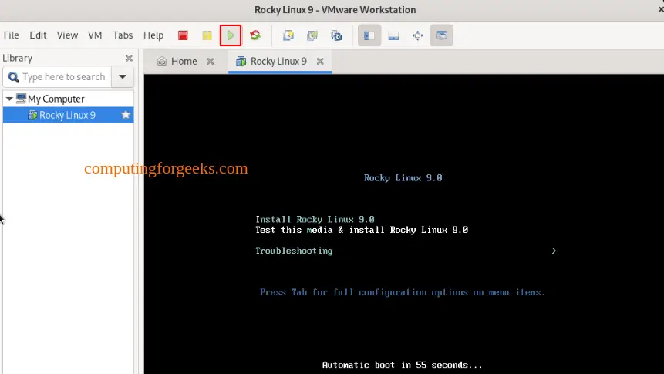Take a snapshot of this virtual machine

[288, 35]
